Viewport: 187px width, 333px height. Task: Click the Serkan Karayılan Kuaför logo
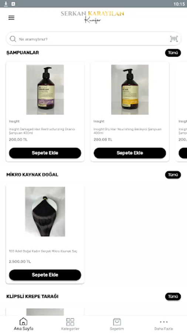click(x=92, y=17)
